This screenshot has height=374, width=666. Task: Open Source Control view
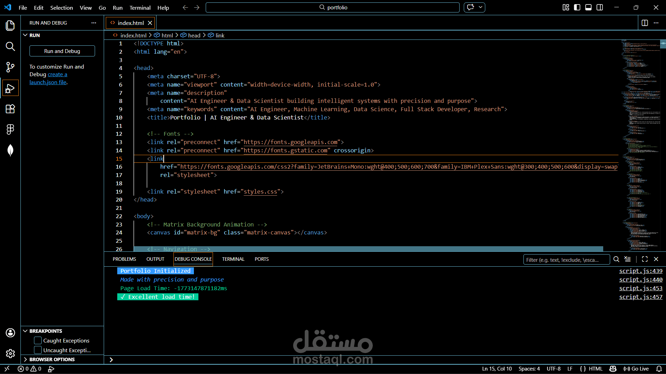click(x=10, y=67)
